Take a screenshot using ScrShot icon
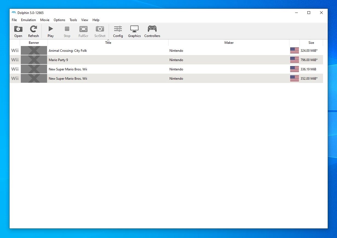Image resolution: width=337 pixels, height=238 pixels. 100,31
